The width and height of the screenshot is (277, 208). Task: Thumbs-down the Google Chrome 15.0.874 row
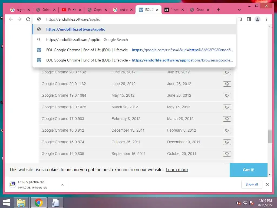[227, 142]
